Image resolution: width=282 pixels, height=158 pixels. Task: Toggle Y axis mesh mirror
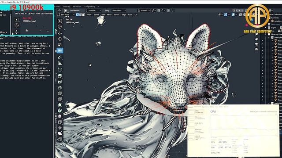click(x=240, y=11)
